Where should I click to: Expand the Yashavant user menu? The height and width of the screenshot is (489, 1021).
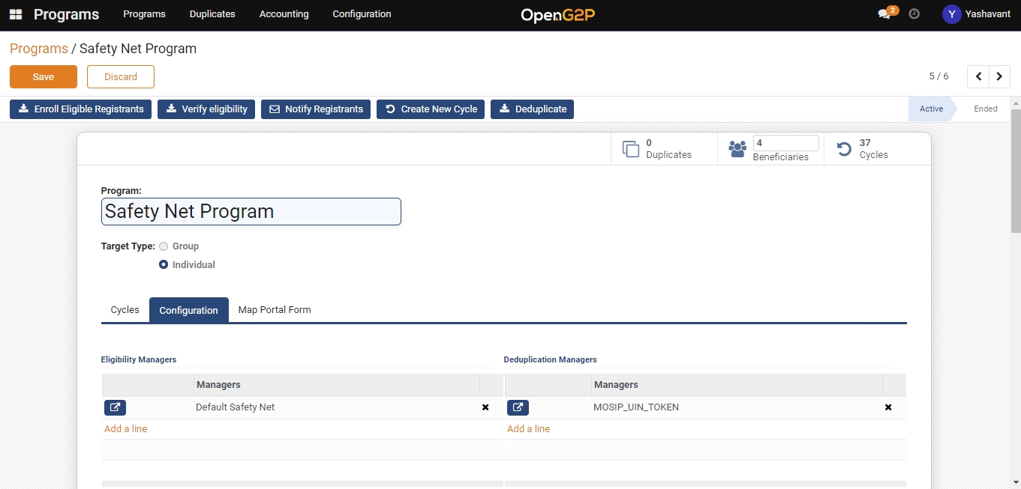coord(976,14)
